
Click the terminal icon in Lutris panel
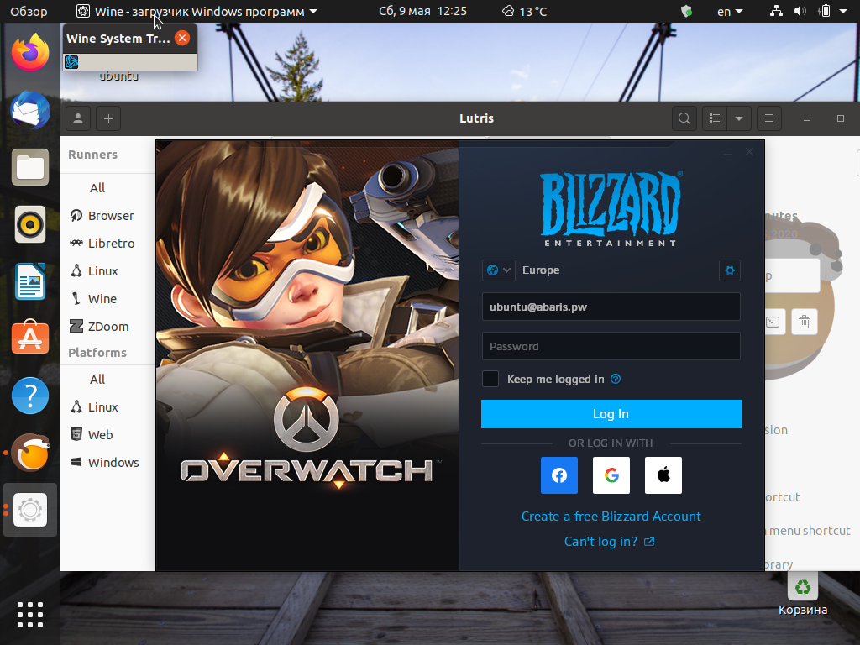pos(774,322)
